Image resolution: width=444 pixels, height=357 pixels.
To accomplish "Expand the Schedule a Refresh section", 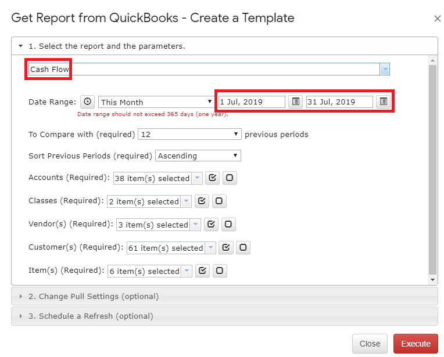I will click(x=90, y=316).
